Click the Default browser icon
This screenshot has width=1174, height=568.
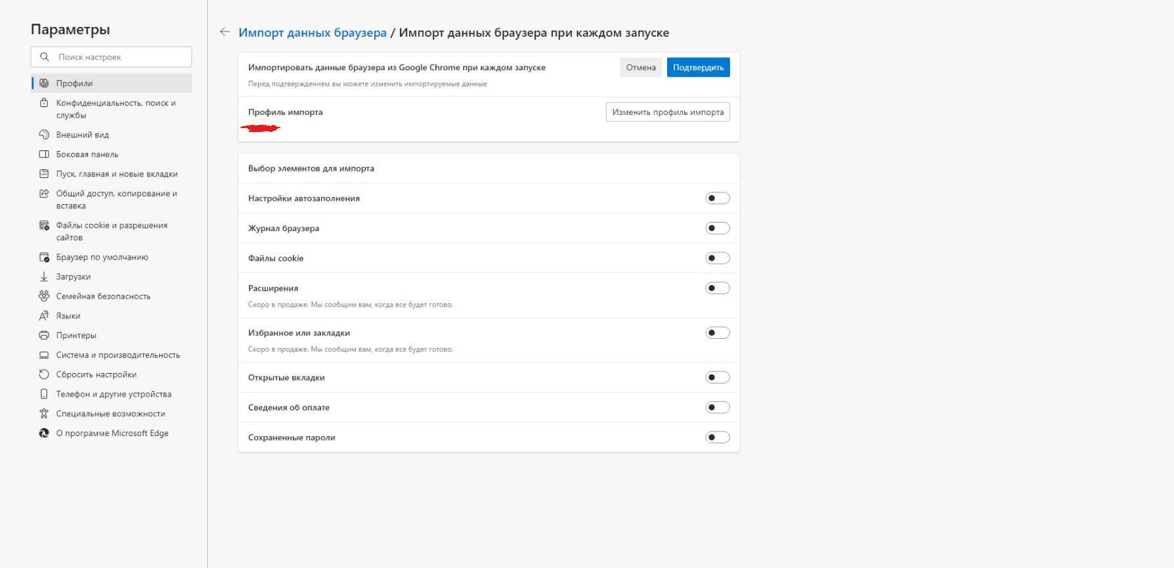click(x=44, y=257)
